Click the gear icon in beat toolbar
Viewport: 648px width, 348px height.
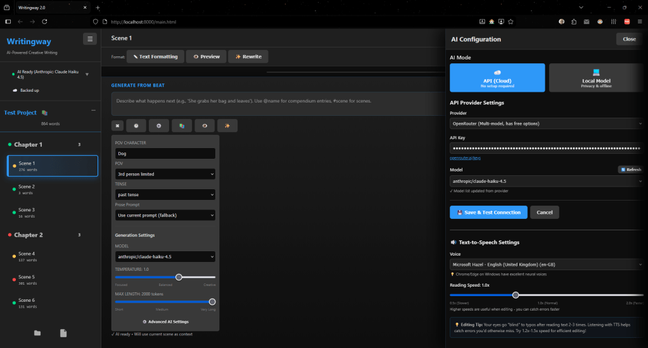click(x=158, y=126)
